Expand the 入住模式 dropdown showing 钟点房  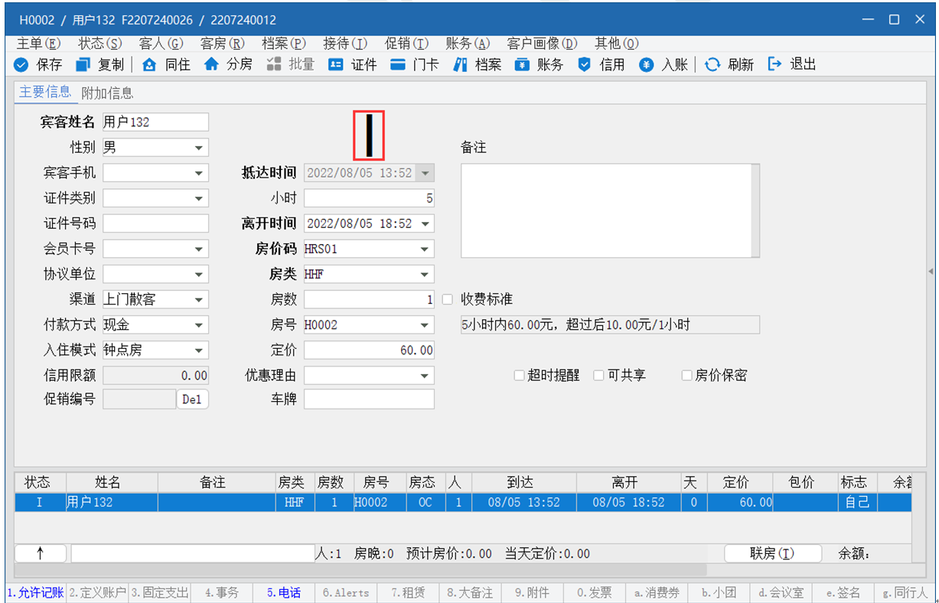pos(199,350)
